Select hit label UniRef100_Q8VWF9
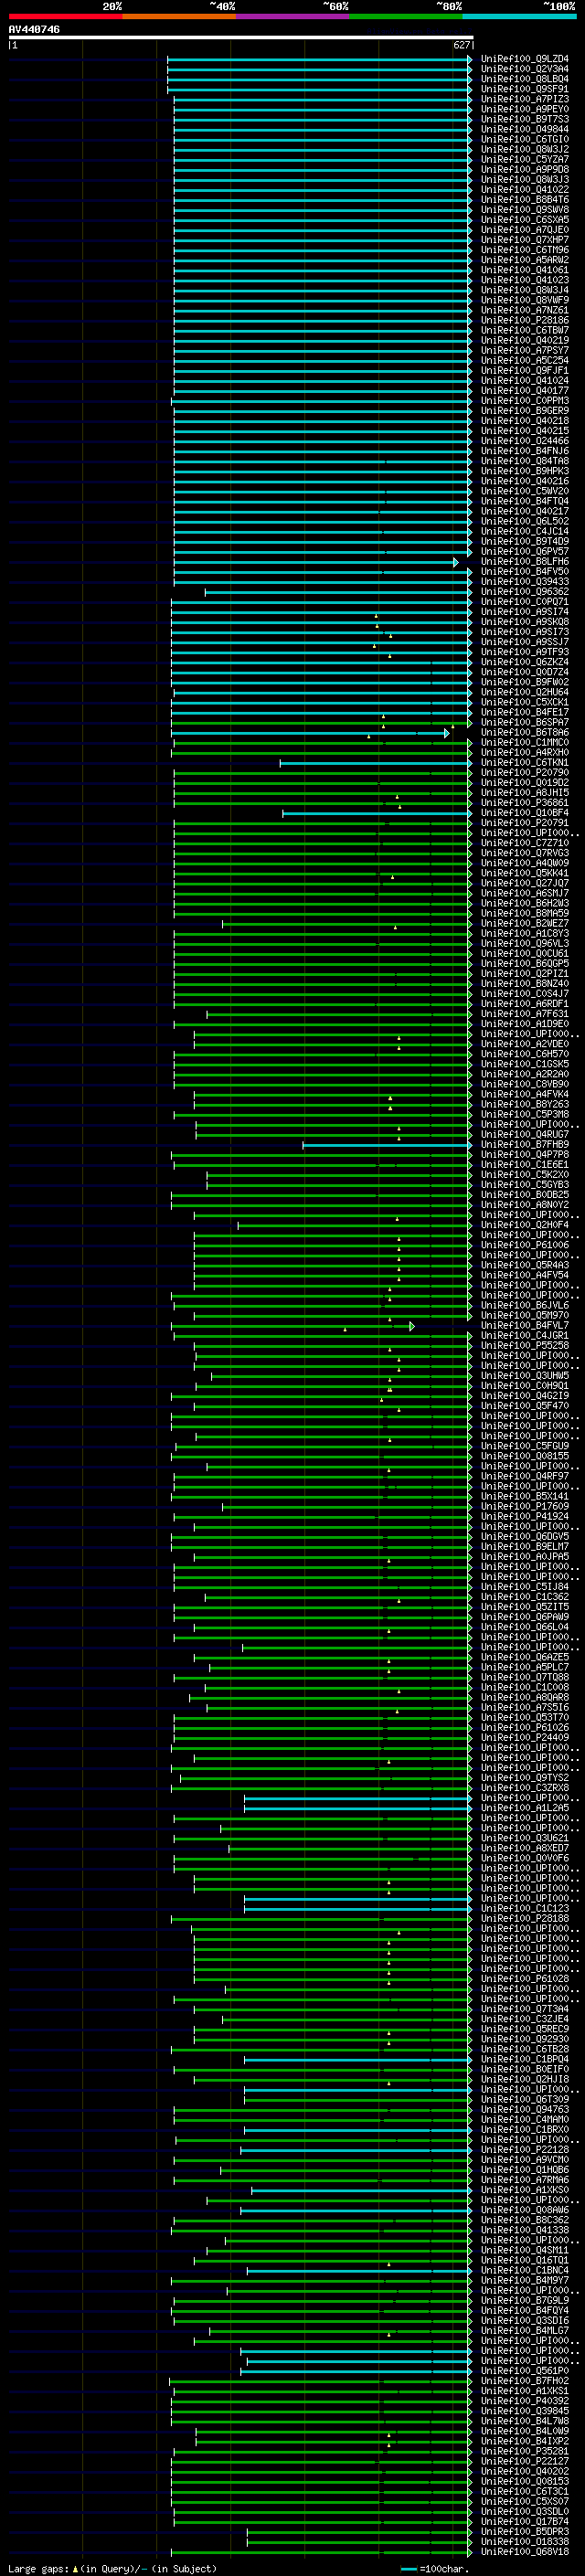Image resolution: width=585 pixels, height=2576 pixels. (x=525, y=300)
